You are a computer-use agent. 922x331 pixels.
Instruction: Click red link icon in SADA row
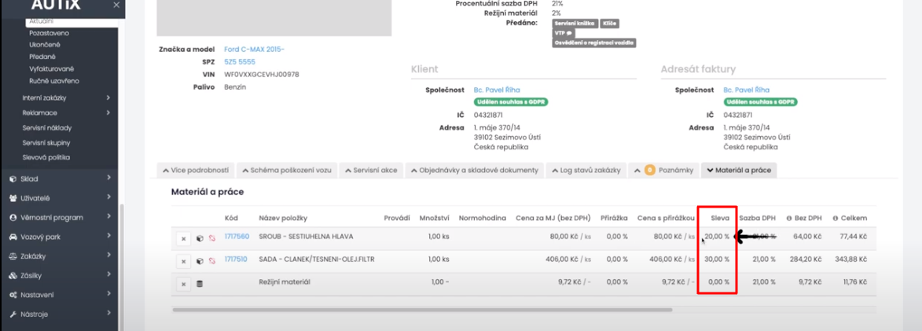(x=212, y=261)
